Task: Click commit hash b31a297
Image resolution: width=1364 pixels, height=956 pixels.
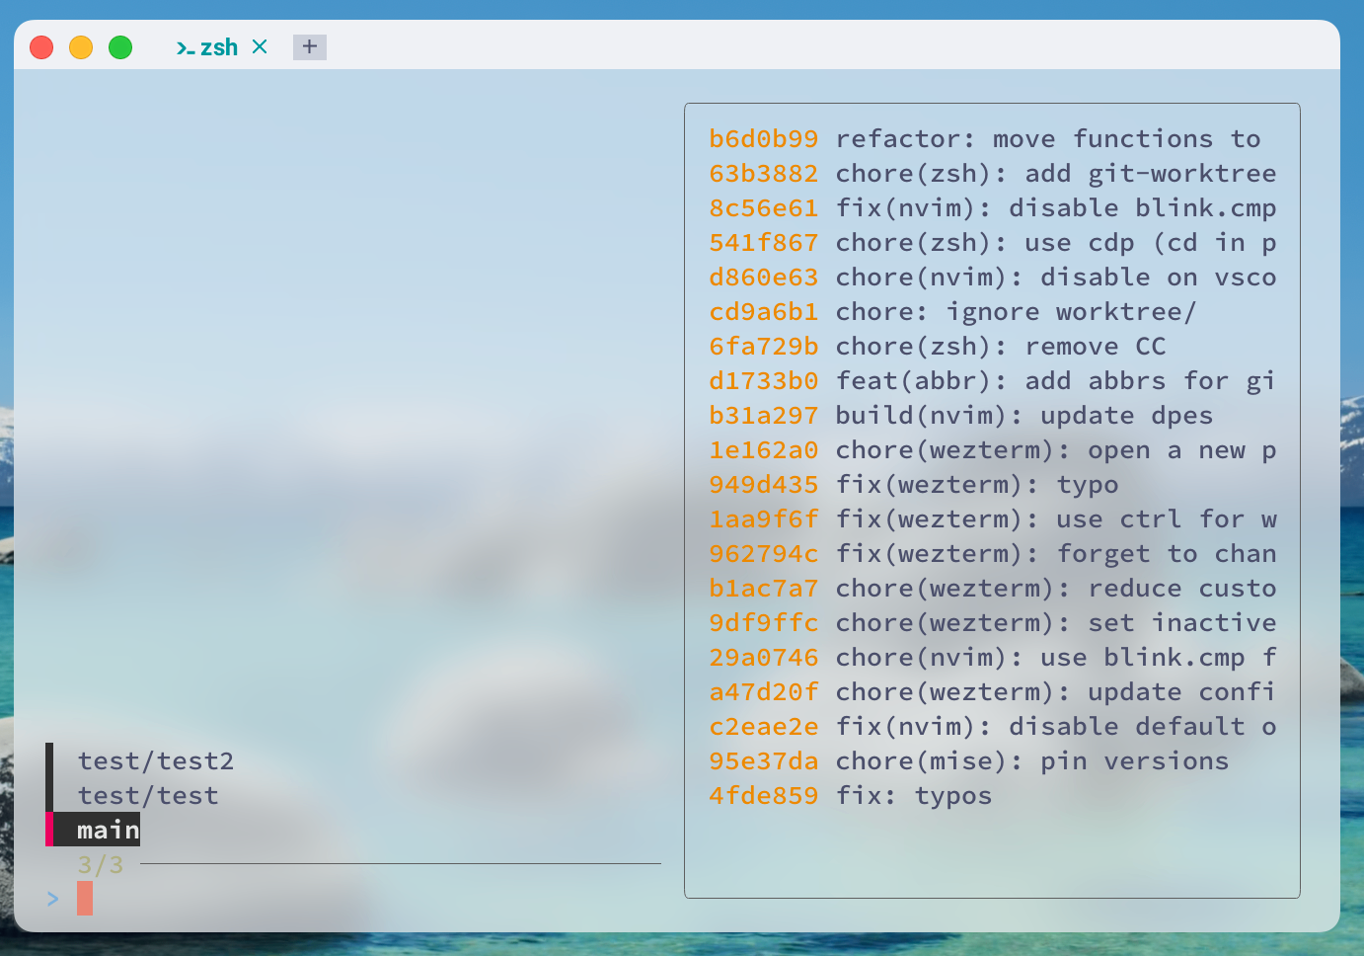Action: click(764, 416)
